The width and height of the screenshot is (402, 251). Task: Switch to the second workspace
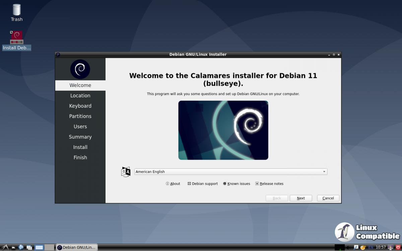point(49,248)
